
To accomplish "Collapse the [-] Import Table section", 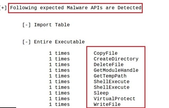I will click(x=27, y=25).
